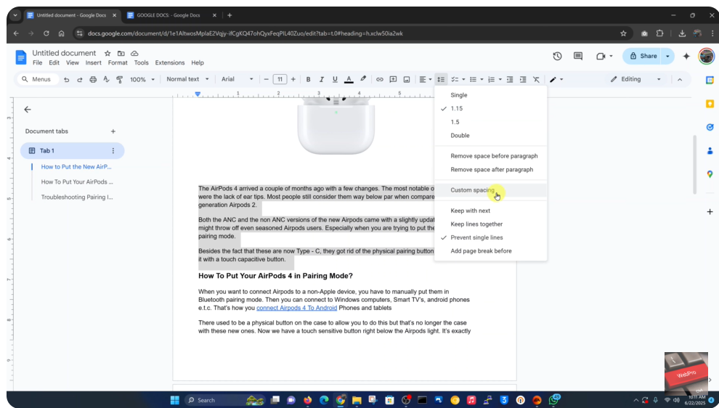Toggle Keep lines together option
Viewport: 719px width, 408px height.
click(x=491, y=224)
